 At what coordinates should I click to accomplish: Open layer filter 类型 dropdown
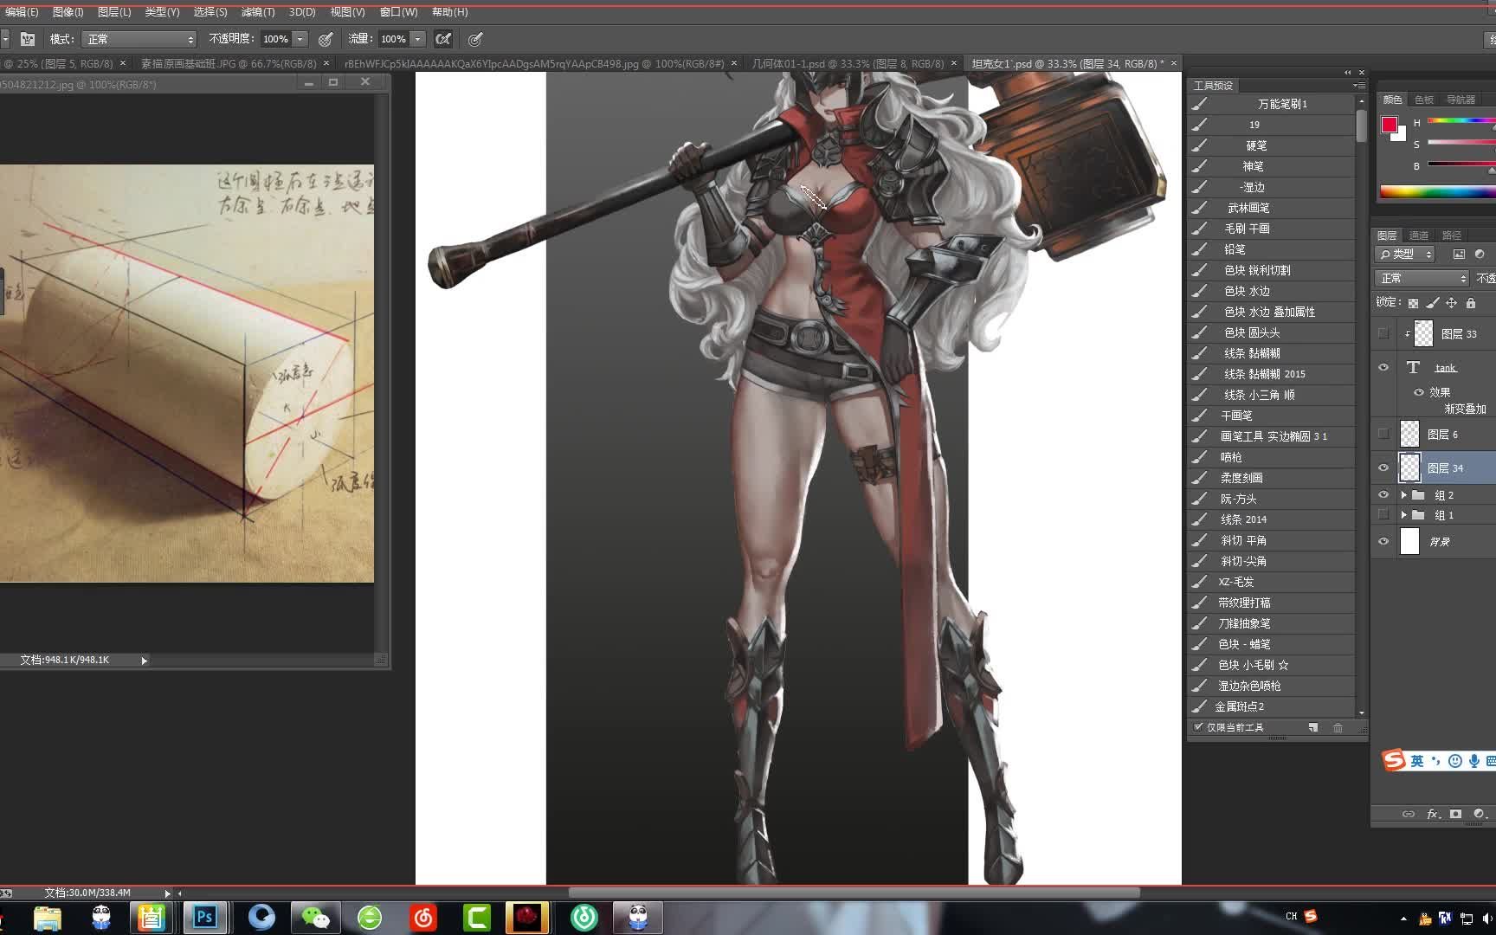tap(1405, 254)
